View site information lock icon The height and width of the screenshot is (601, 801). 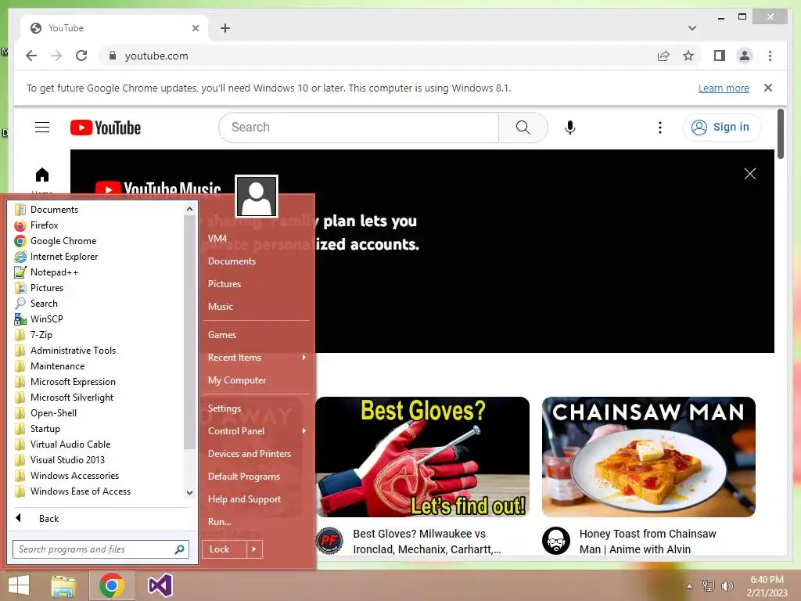pos(113,56)
